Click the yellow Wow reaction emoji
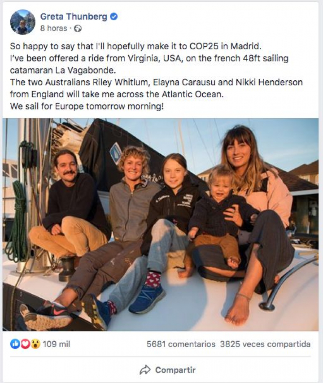 [35, 344]
